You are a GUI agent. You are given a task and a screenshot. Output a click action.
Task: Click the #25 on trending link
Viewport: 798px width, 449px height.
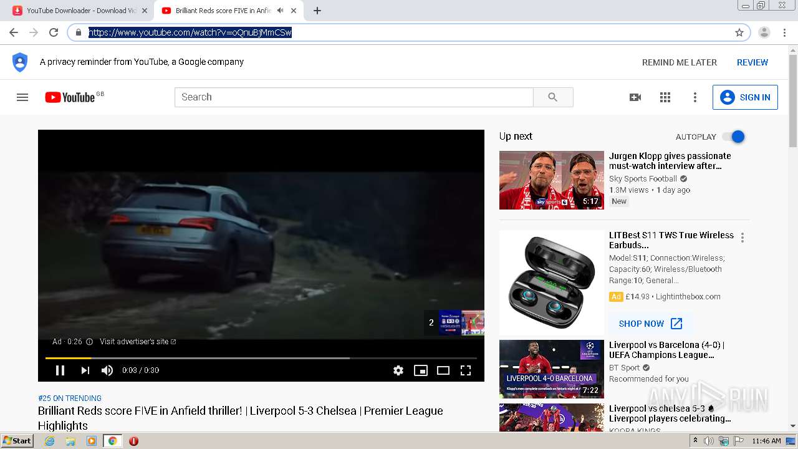pos(70,398)
